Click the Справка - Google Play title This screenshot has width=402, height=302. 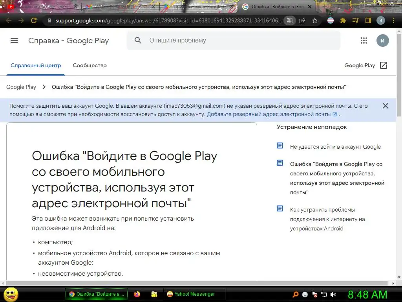(68, 41)
